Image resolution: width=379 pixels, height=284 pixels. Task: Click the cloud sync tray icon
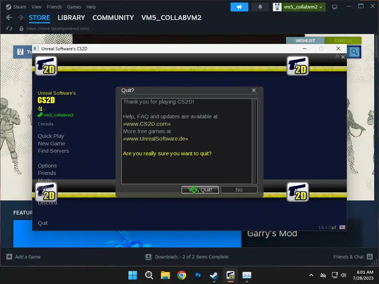[x=323, y=275]
